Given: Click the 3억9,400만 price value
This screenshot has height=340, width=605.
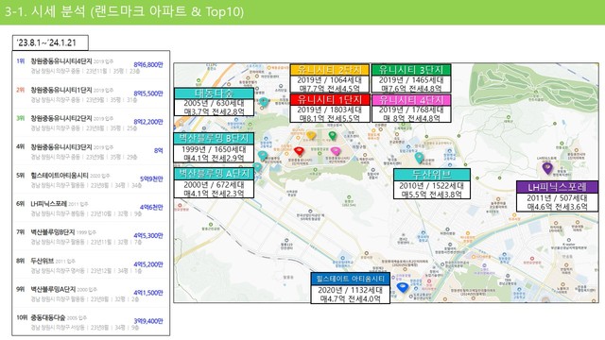Looking at the screenshot, I should pos(148,321).
